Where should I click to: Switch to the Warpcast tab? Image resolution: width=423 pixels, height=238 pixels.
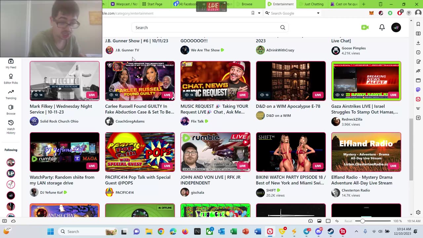pos(124,4)
